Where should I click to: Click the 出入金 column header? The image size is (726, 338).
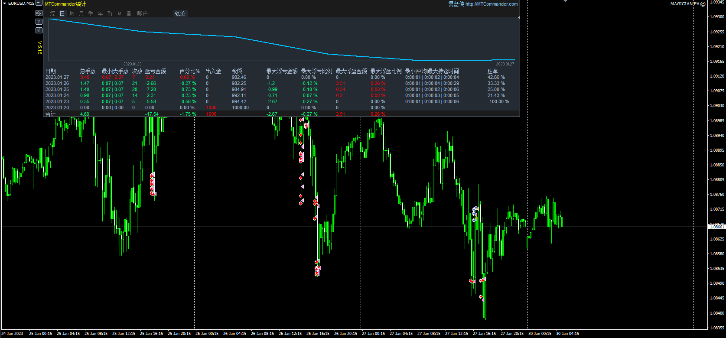coord(214,71)
